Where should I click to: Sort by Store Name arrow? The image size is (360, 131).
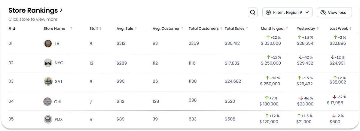coord(71,29)
